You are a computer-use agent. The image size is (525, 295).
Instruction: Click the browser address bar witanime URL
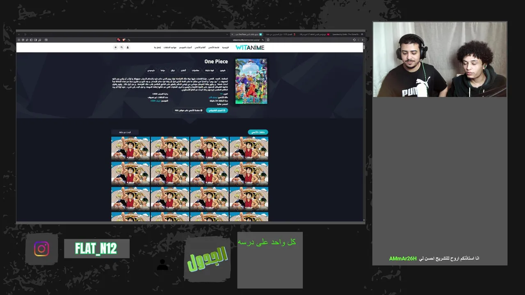tap(246, 40)
